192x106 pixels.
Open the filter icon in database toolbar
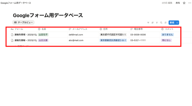[x=148, y=23]
